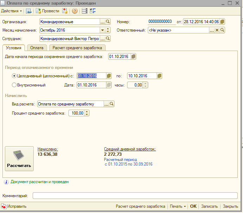Switch to the Оплата tab
This screenshot has width=243, height=213.
point(37,47)
